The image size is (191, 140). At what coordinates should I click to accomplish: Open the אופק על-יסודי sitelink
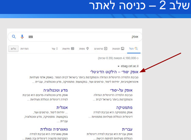(x=121, y=90)
